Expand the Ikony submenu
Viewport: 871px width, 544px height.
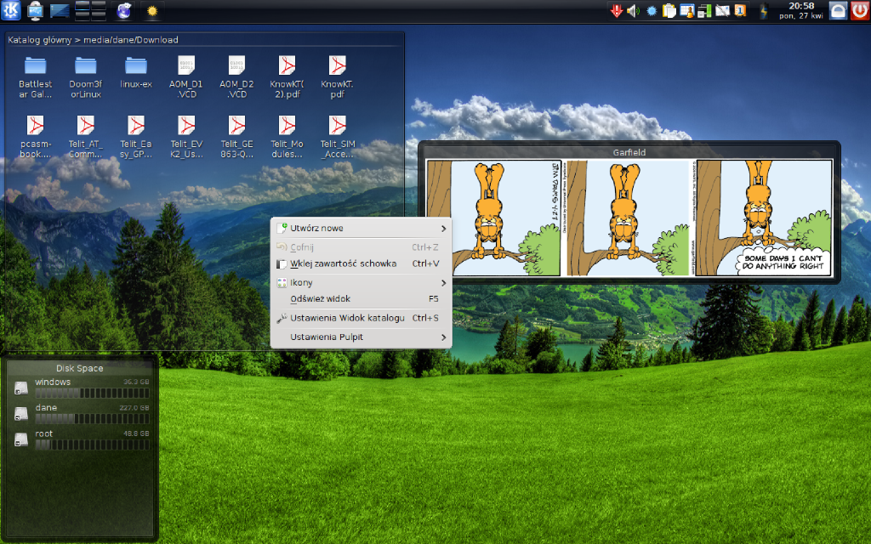361,282
